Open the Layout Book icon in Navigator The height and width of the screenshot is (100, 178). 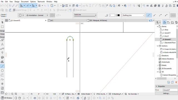172,22
